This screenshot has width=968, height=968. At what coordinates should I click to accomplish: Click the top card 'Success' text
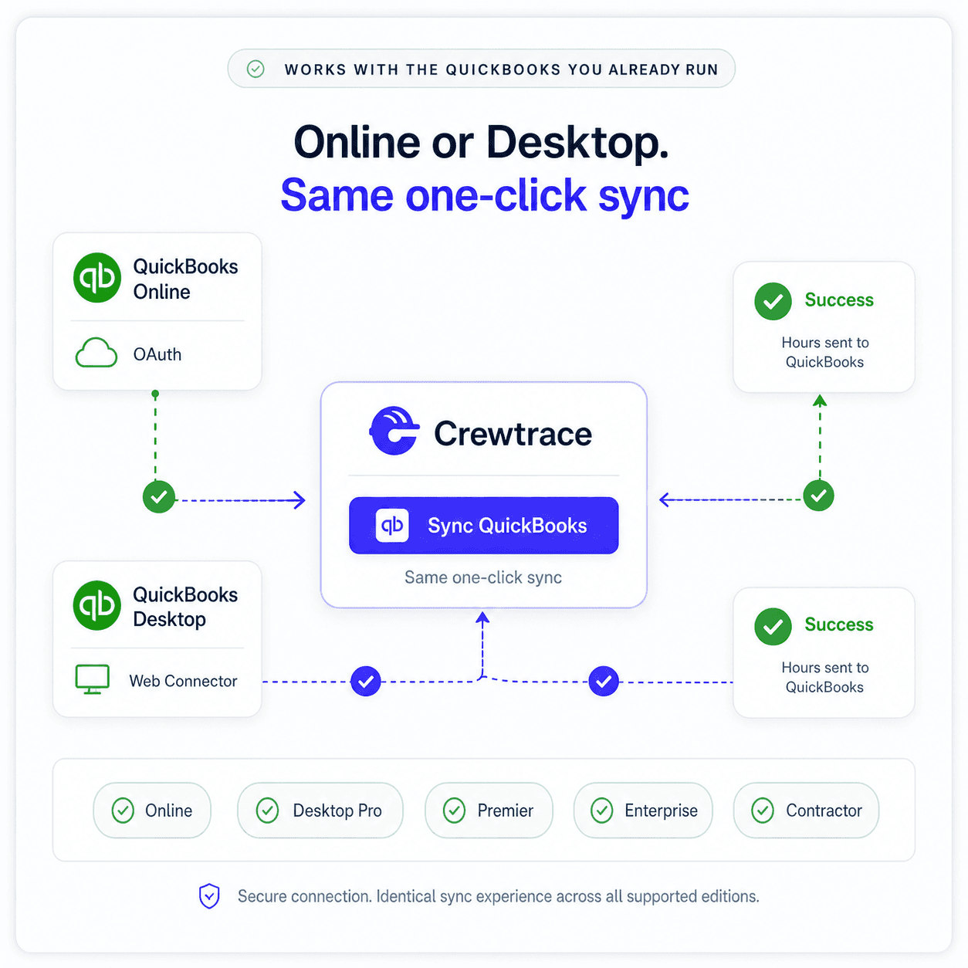839,300
